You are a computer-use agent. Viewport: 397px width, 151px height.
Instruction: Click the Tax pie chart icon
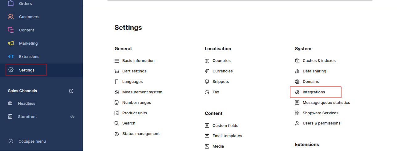207,92
